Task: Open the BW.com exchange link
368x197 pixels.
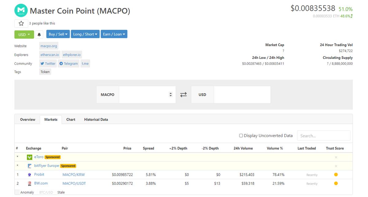Action: (x=41, y=183)
